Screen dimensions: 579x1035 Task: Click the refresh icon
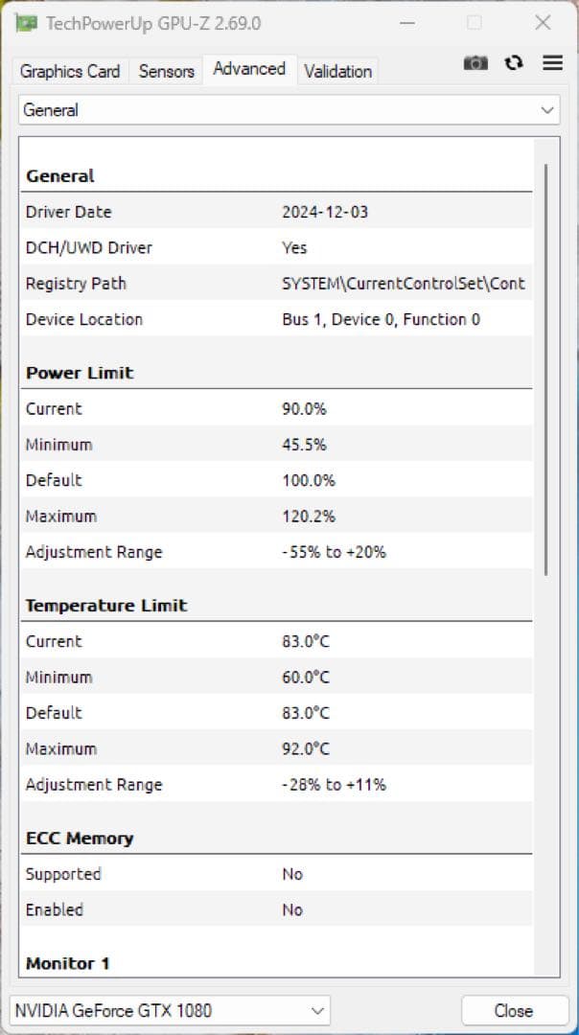[514, 62]
